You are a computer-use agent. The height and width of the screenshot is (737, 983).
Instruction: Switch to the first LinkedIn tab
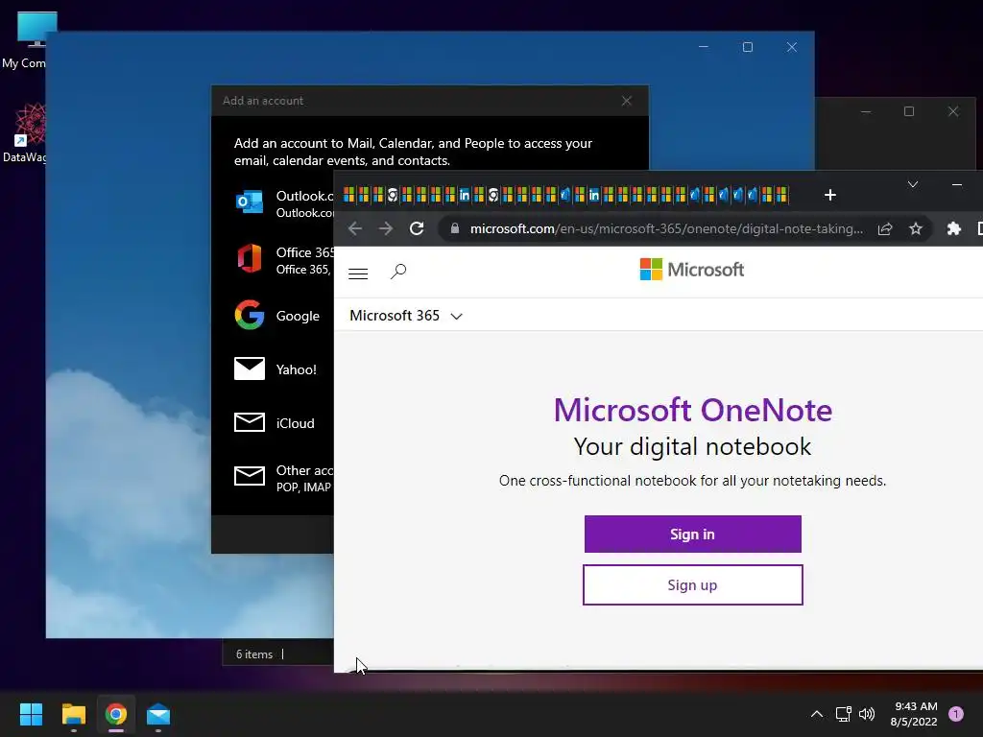(x=464, y=195)
